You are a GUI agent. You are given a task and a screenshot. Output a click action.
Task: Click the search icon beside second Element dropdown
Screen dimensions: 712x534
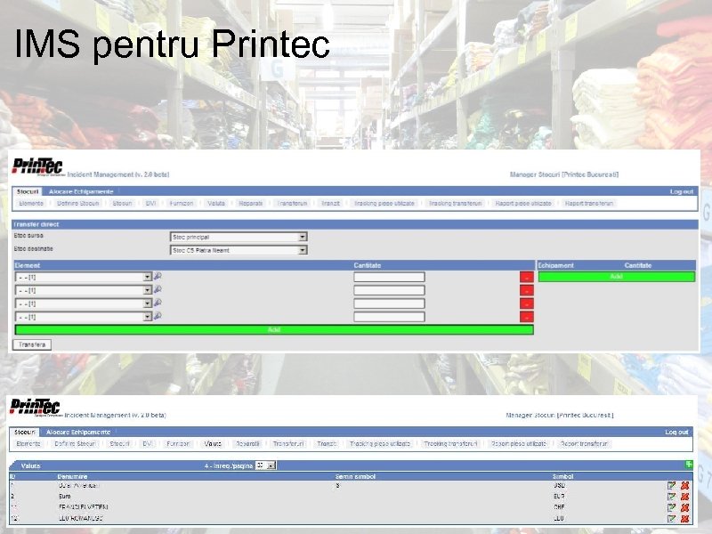click(x=158, y=289)
